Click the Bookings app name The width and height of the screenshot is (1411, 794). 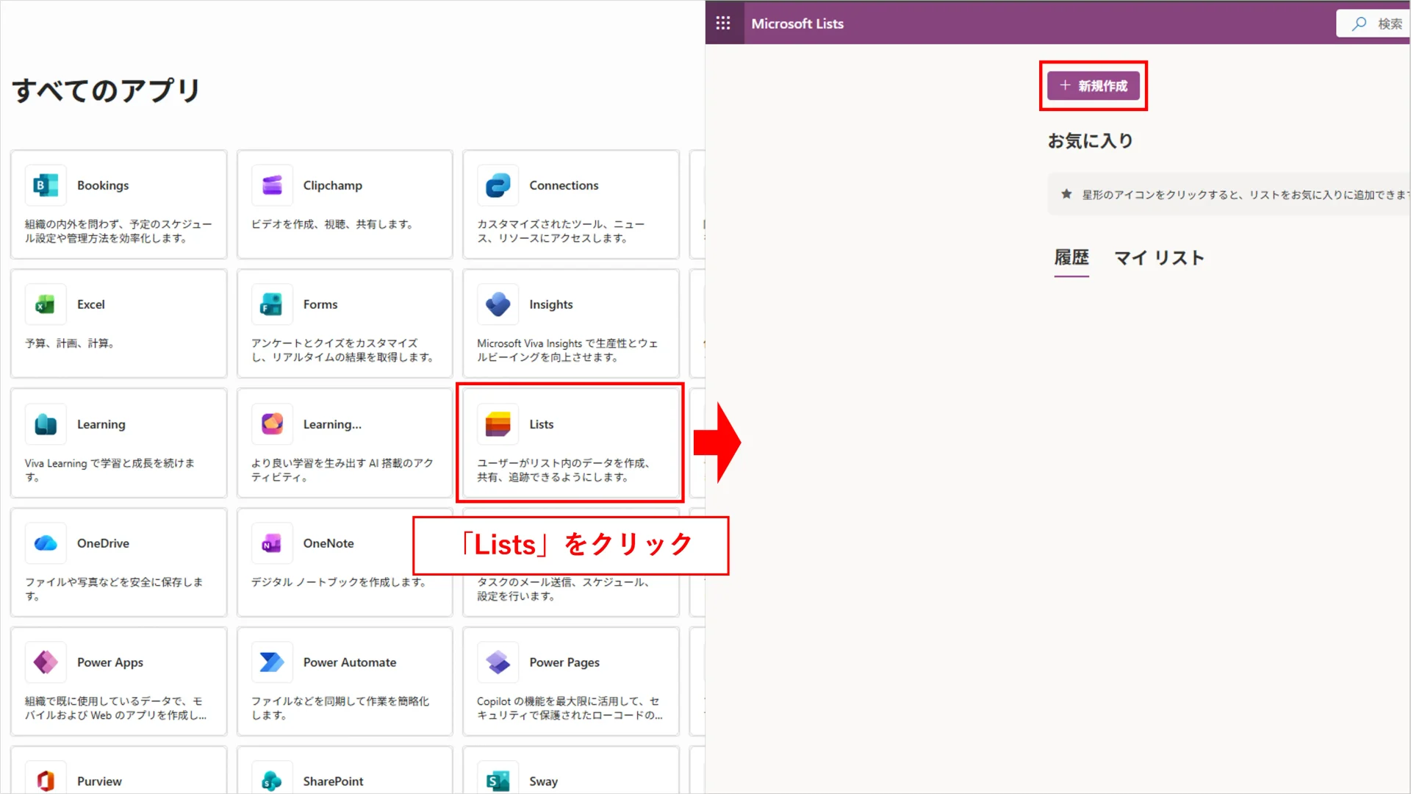point(103,185)
